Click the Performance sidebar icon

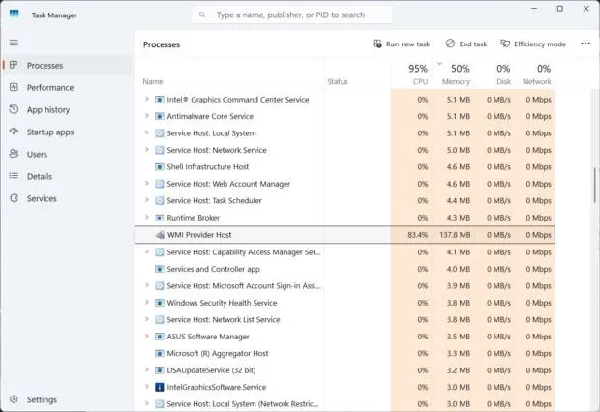14,87
